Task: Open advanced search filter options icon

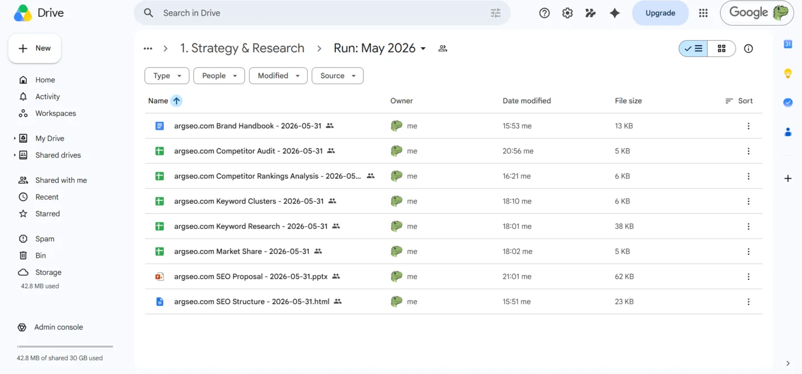Action: click(x=495, y=13)
